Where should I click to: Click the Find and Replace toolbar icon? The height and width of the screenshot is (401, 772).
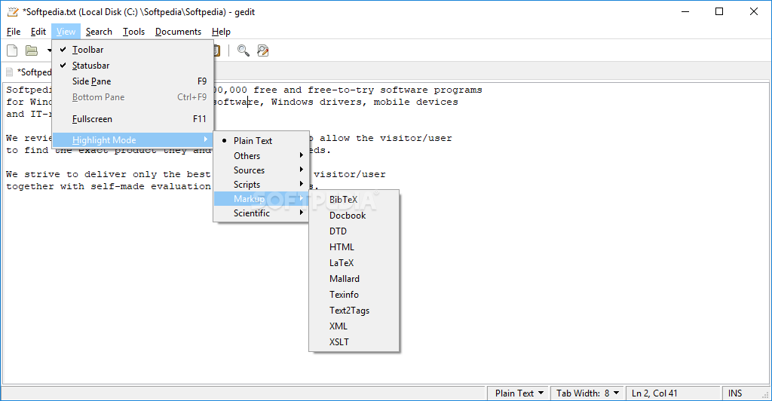click(x=263, y=51)
